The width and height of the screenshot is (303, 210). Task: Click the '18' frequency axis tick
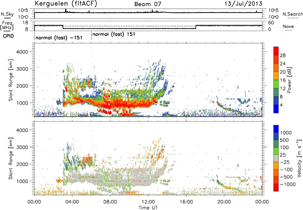click(25, 23)
